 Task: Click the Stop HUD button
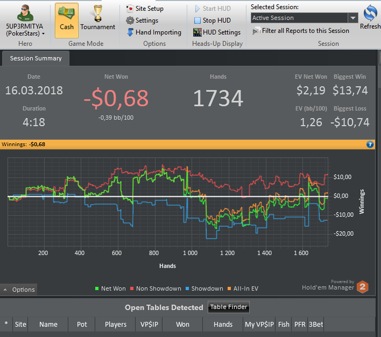tap(212, 21)
